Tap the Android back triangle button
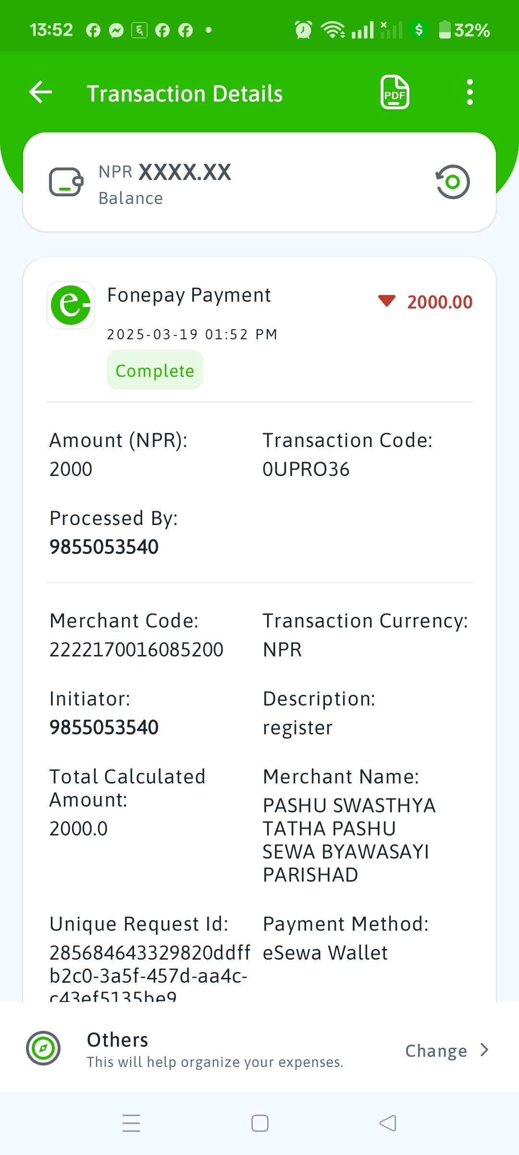 tap(388, 1123)
